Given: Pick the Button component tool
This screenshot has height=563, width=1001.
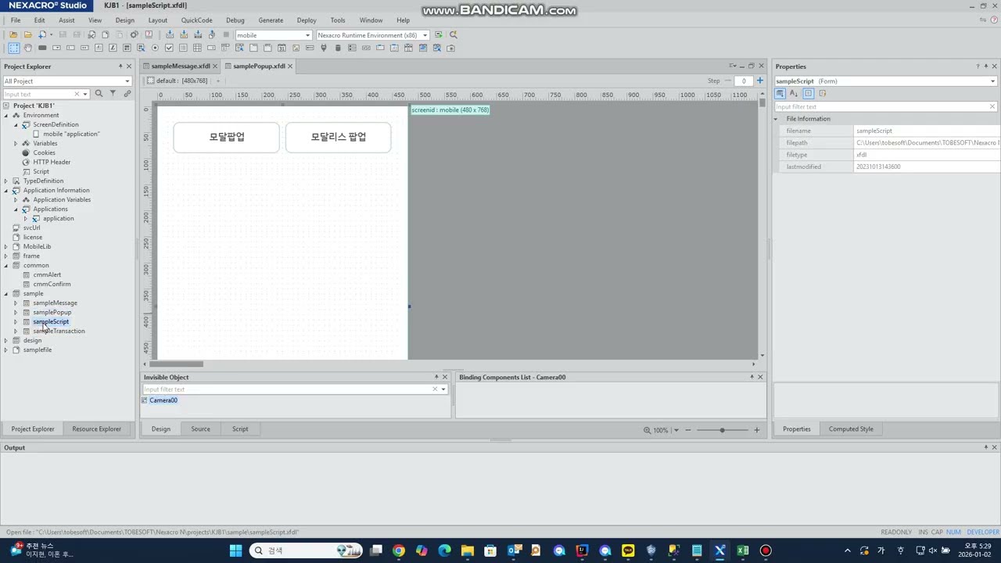Looking at the screenshot, I should tap(42, 48).
